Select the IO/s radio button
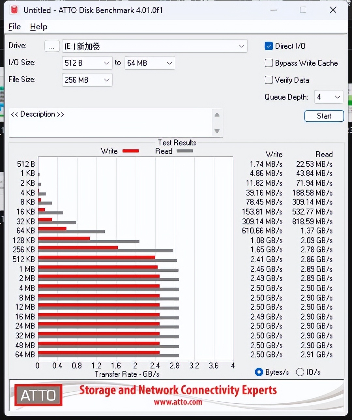 pos(300,372)
